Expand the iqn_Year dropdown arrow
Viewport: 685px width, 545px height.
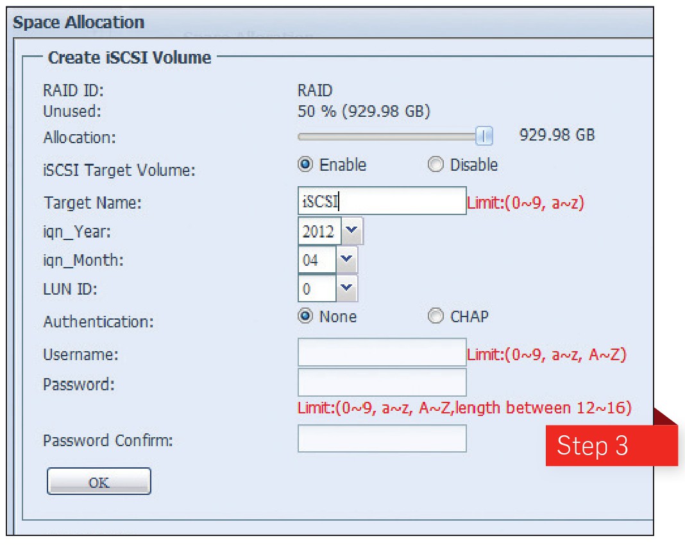351,231
